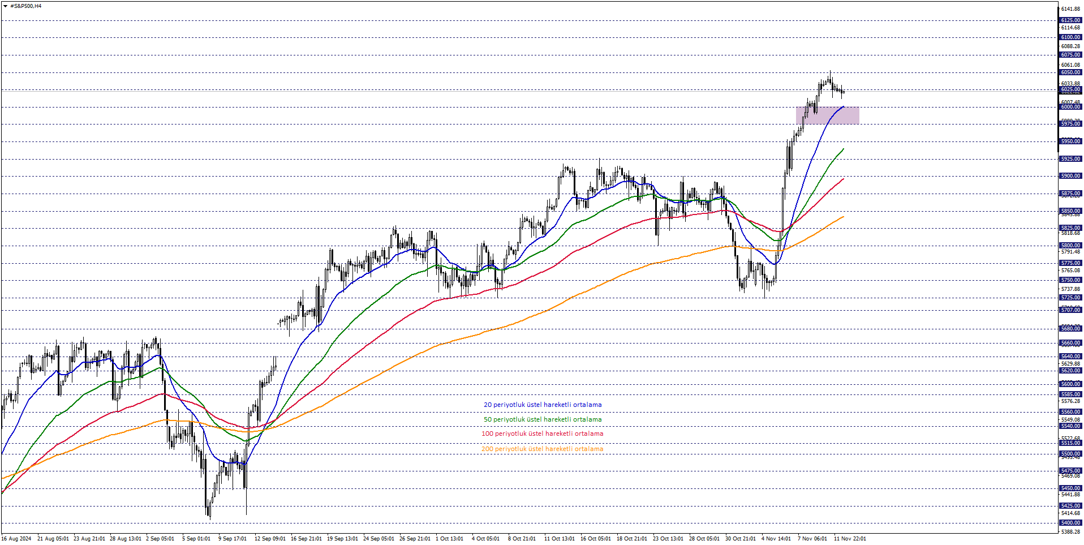Image resolution: width=1084 pixels, height=545 pixels.
Task: Click the 5875.00 price level label
Action: [x=1070, y=194]
